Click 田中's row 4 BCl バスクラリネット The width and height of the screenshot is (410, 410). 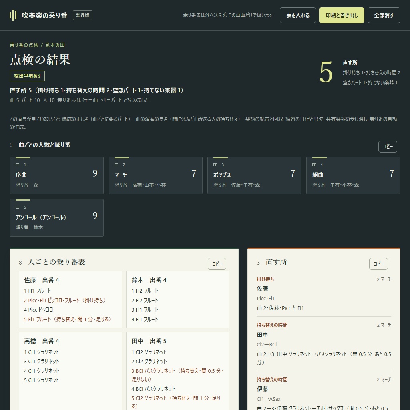[x=153, y=389]
